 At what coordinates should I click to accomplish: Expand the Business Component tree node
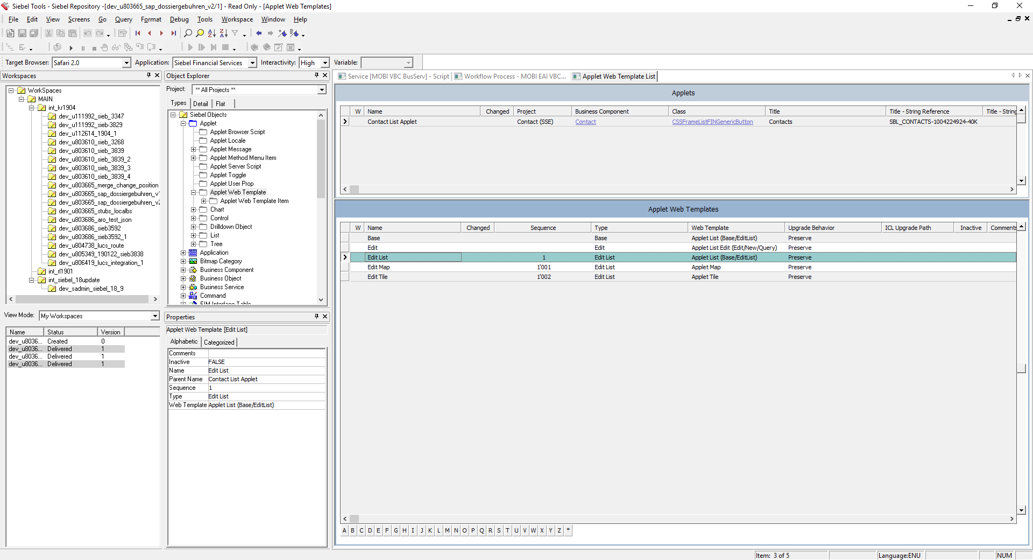click(183, 270)
